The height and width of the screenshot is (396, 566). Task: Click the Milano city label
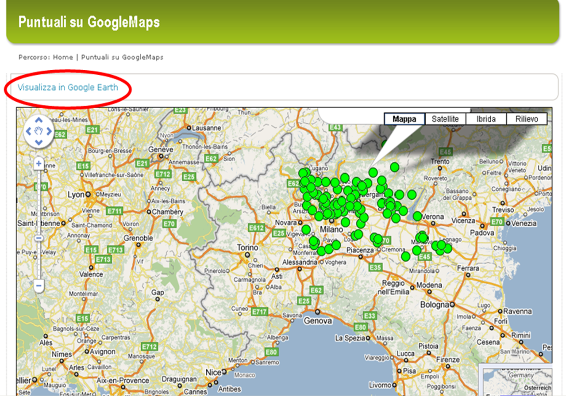(331, 230)
